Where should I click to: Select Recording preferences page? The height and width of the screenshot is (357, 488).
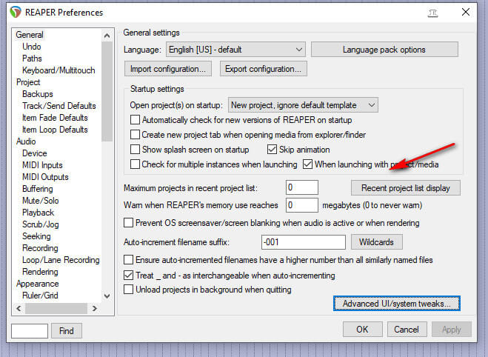pyautogui.click(x=40, y=248)
